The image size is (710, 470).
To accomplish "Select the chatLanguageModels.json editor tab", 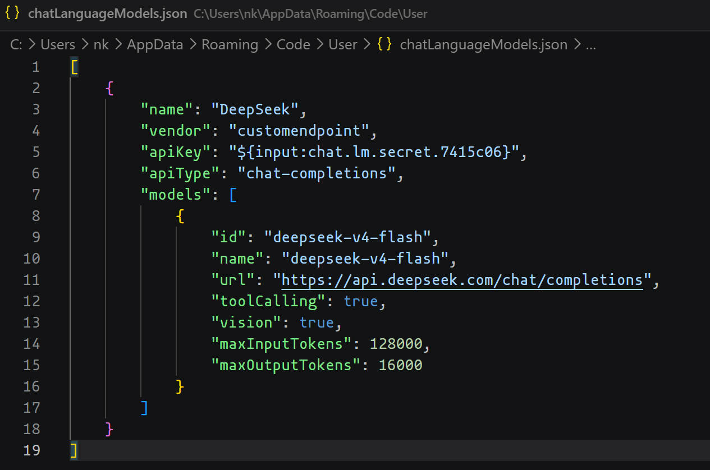I will point(107,14).
